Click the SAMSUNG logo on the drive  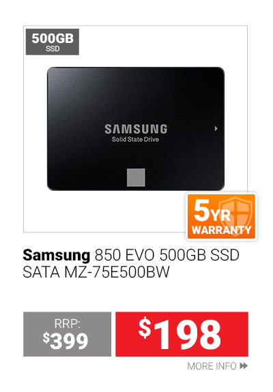136,129
